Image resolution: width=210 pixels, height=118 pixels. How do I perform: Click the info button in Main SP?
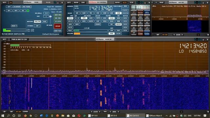(x=181, y=111)
